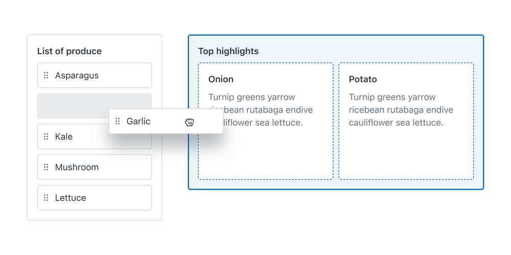Select the Kale list item label
The image size is (511, 255).
(64, 137)
